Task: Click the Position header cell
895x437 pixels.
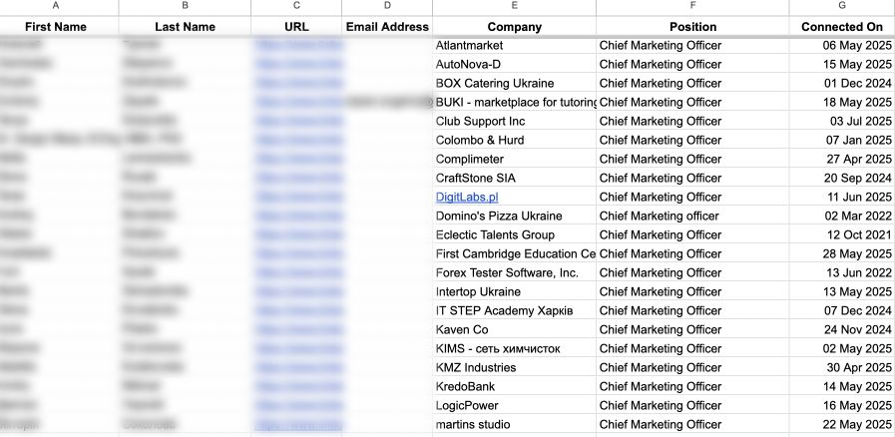Action: click(x=692, y=27)
